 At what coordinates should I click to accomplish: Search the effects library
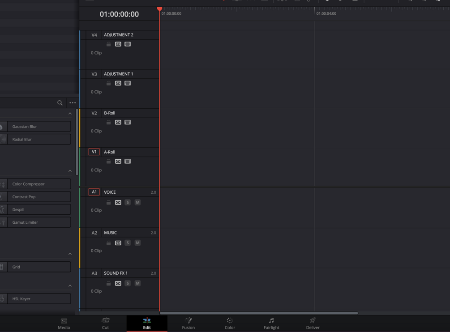click(60, 102)
